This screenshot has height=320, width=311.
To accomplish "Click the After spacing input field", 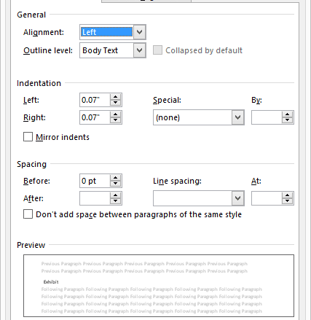I will (x=95, y=198).
